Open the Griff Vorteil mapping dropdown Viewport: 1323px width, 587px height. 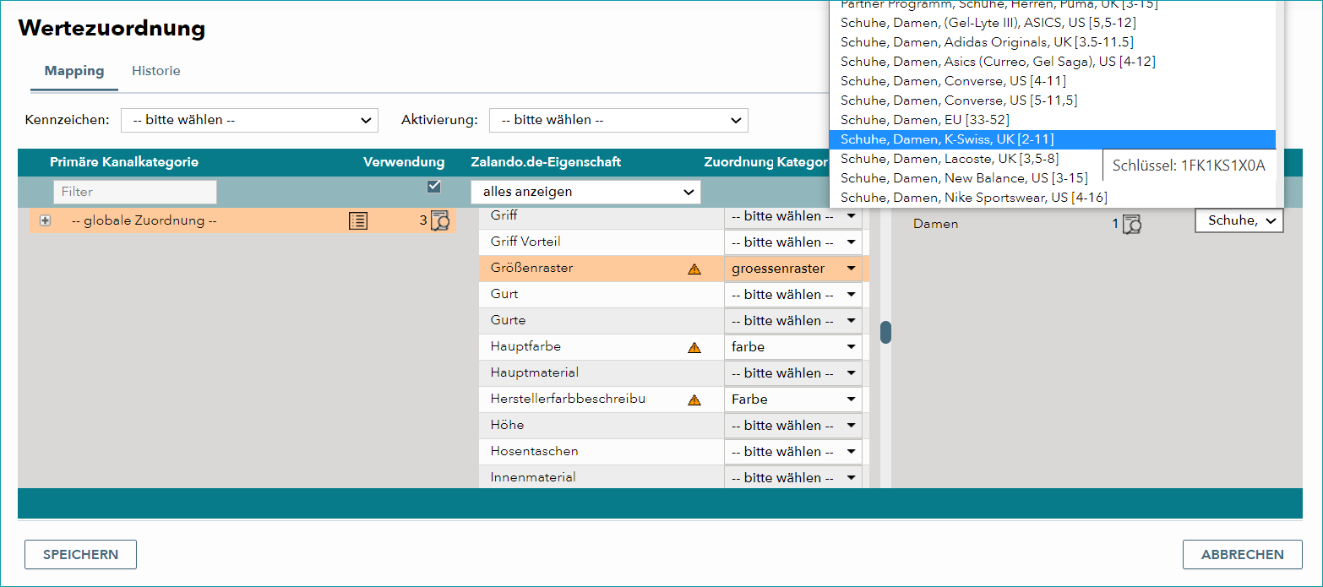point(793,242)
